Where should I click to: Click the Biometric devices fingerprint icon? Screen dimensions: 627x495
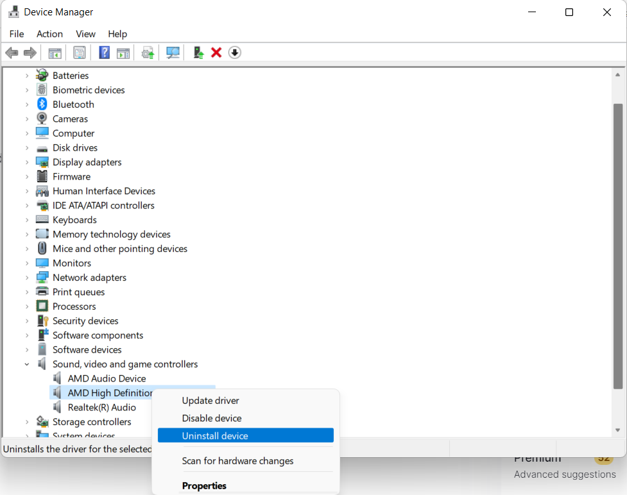click(42, 90)
